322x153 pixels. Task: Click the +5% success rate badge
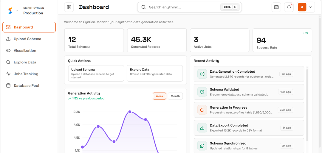(306, 33)
